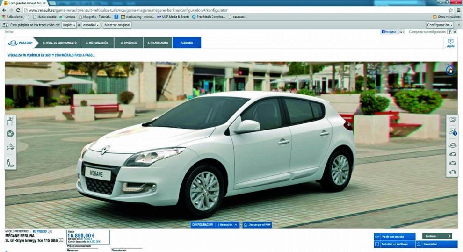Go to 1. Nivel de Equipamiento step

pos(59,43)
